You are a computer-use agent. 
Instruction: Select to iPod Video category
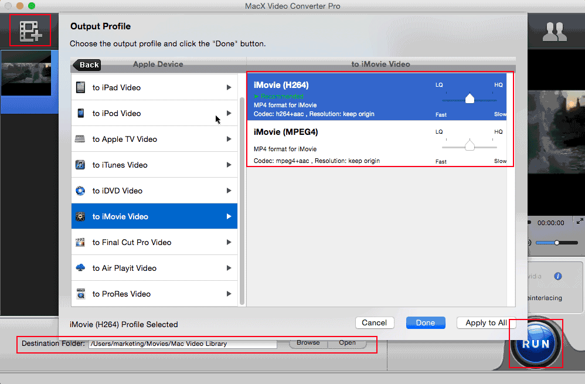coord(155,113)
